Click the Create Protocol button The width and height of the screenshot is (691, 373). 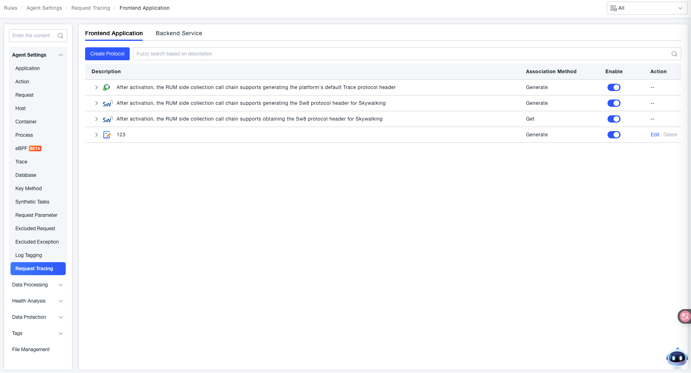point(107,54)
